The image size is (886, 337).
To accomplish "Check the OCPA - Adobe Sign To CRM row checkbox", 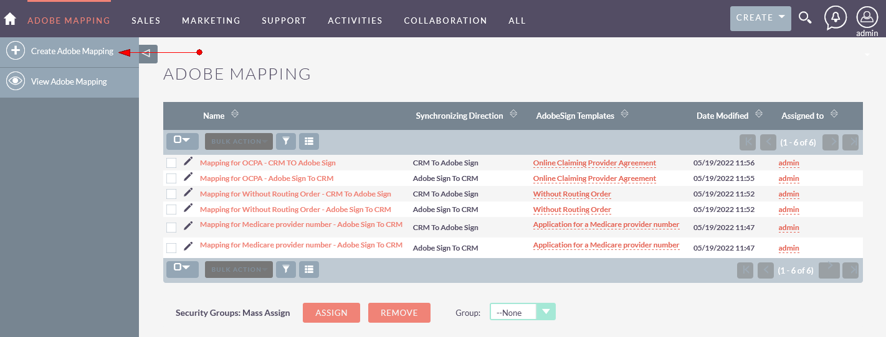I will (171, 178).
